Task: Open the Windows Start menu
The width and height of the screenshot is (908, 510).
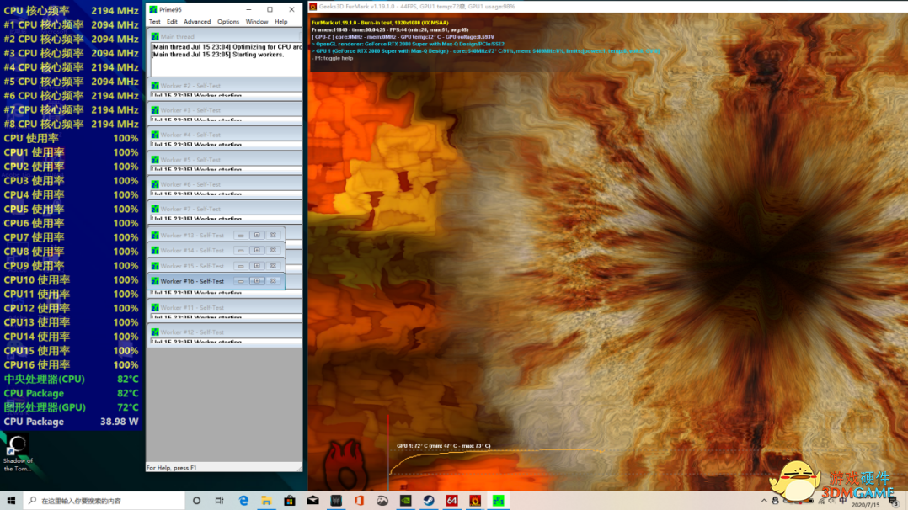Action: [11, 501]
